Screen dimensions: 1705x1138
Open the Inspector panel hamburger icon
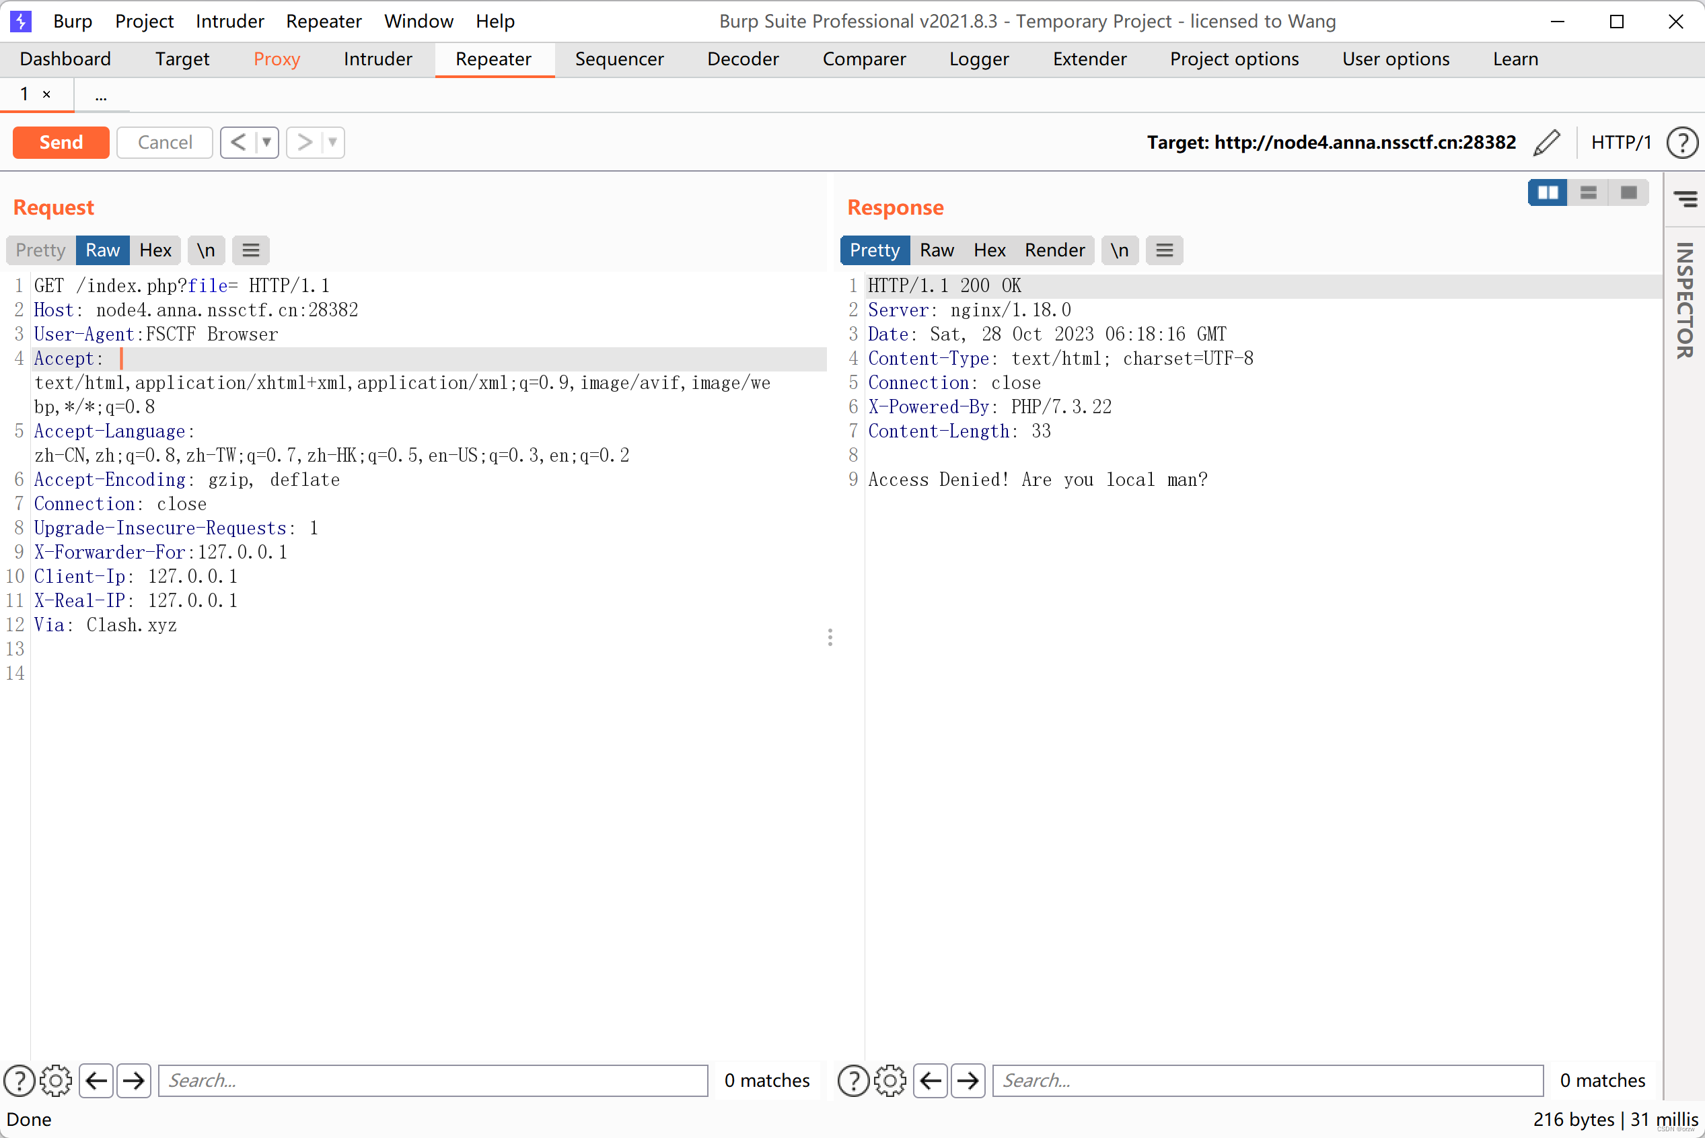[1685, 198]
